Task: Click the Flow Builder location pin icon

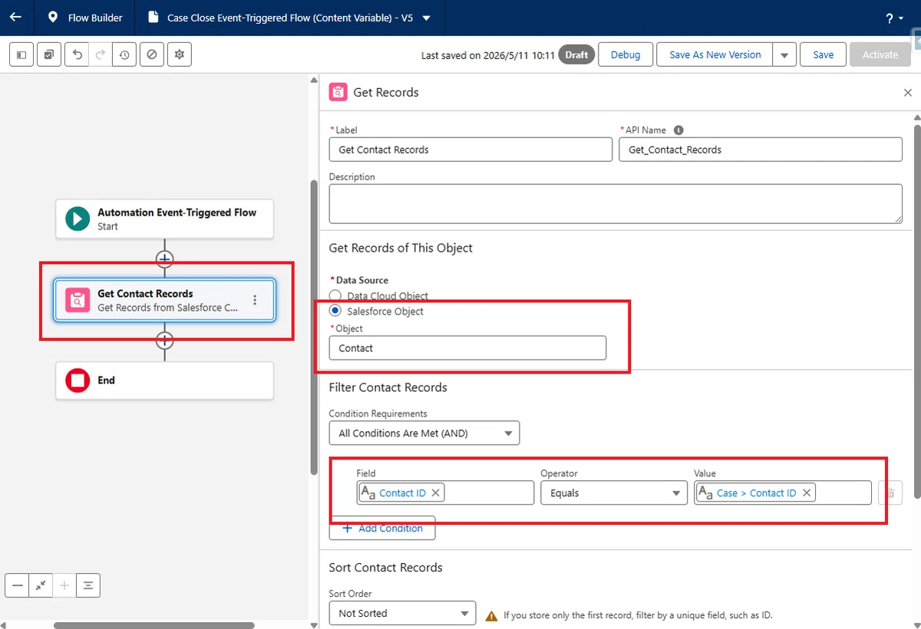Action: pos(52,17)
